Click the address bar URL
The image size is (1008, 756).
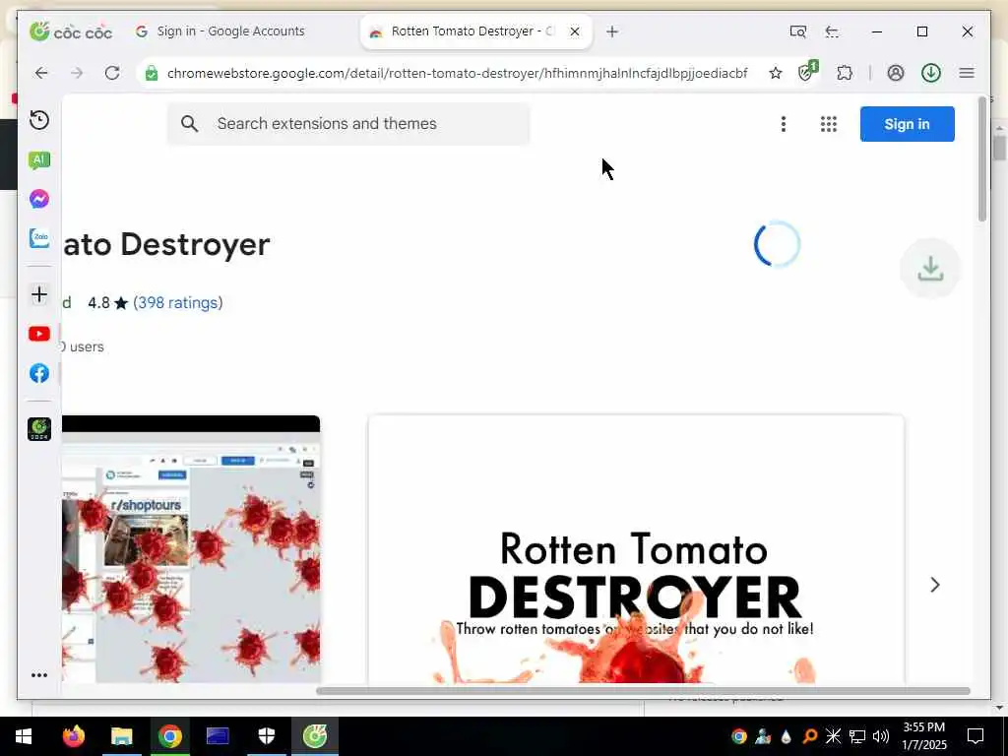[x=457, y=73]
